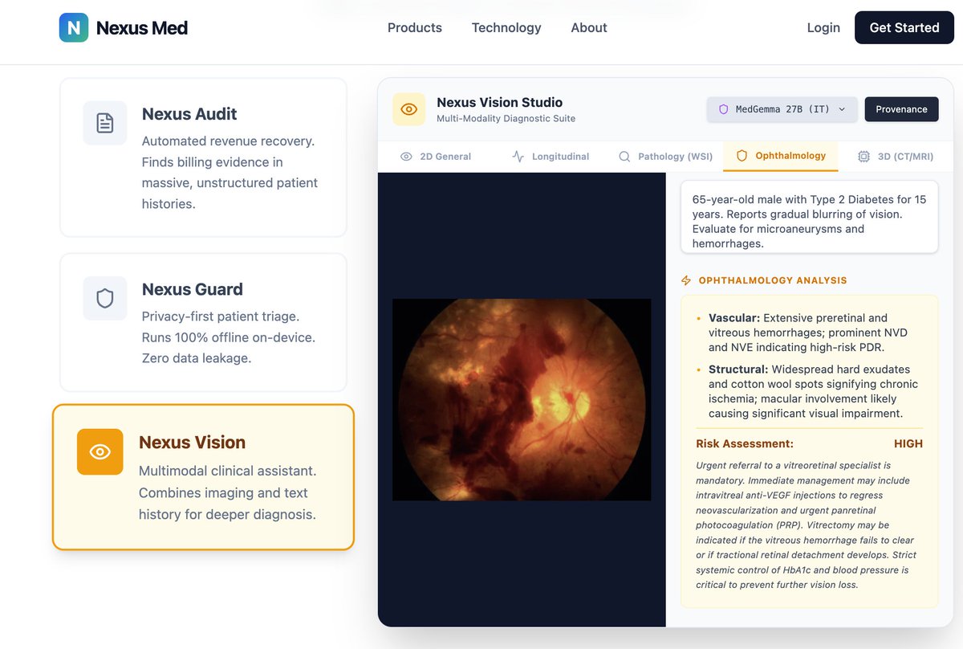This screenshot has height=649, width=963.
Task: Click the Nexus Guard shield icon
Action: pyautogui.click(x=105, y=299)
